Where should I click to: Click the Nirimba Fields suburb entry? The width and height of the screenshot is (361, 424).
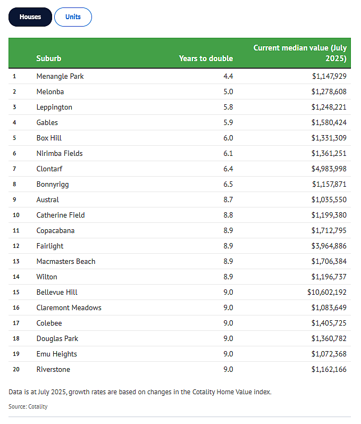pos(60,153)
